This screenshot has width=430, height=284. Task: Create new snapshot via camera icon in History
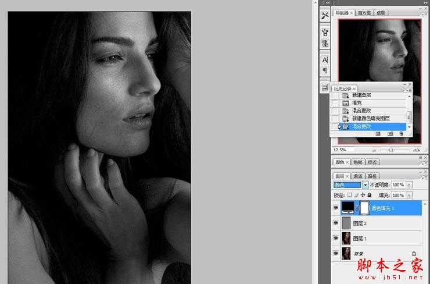(390, 133)
